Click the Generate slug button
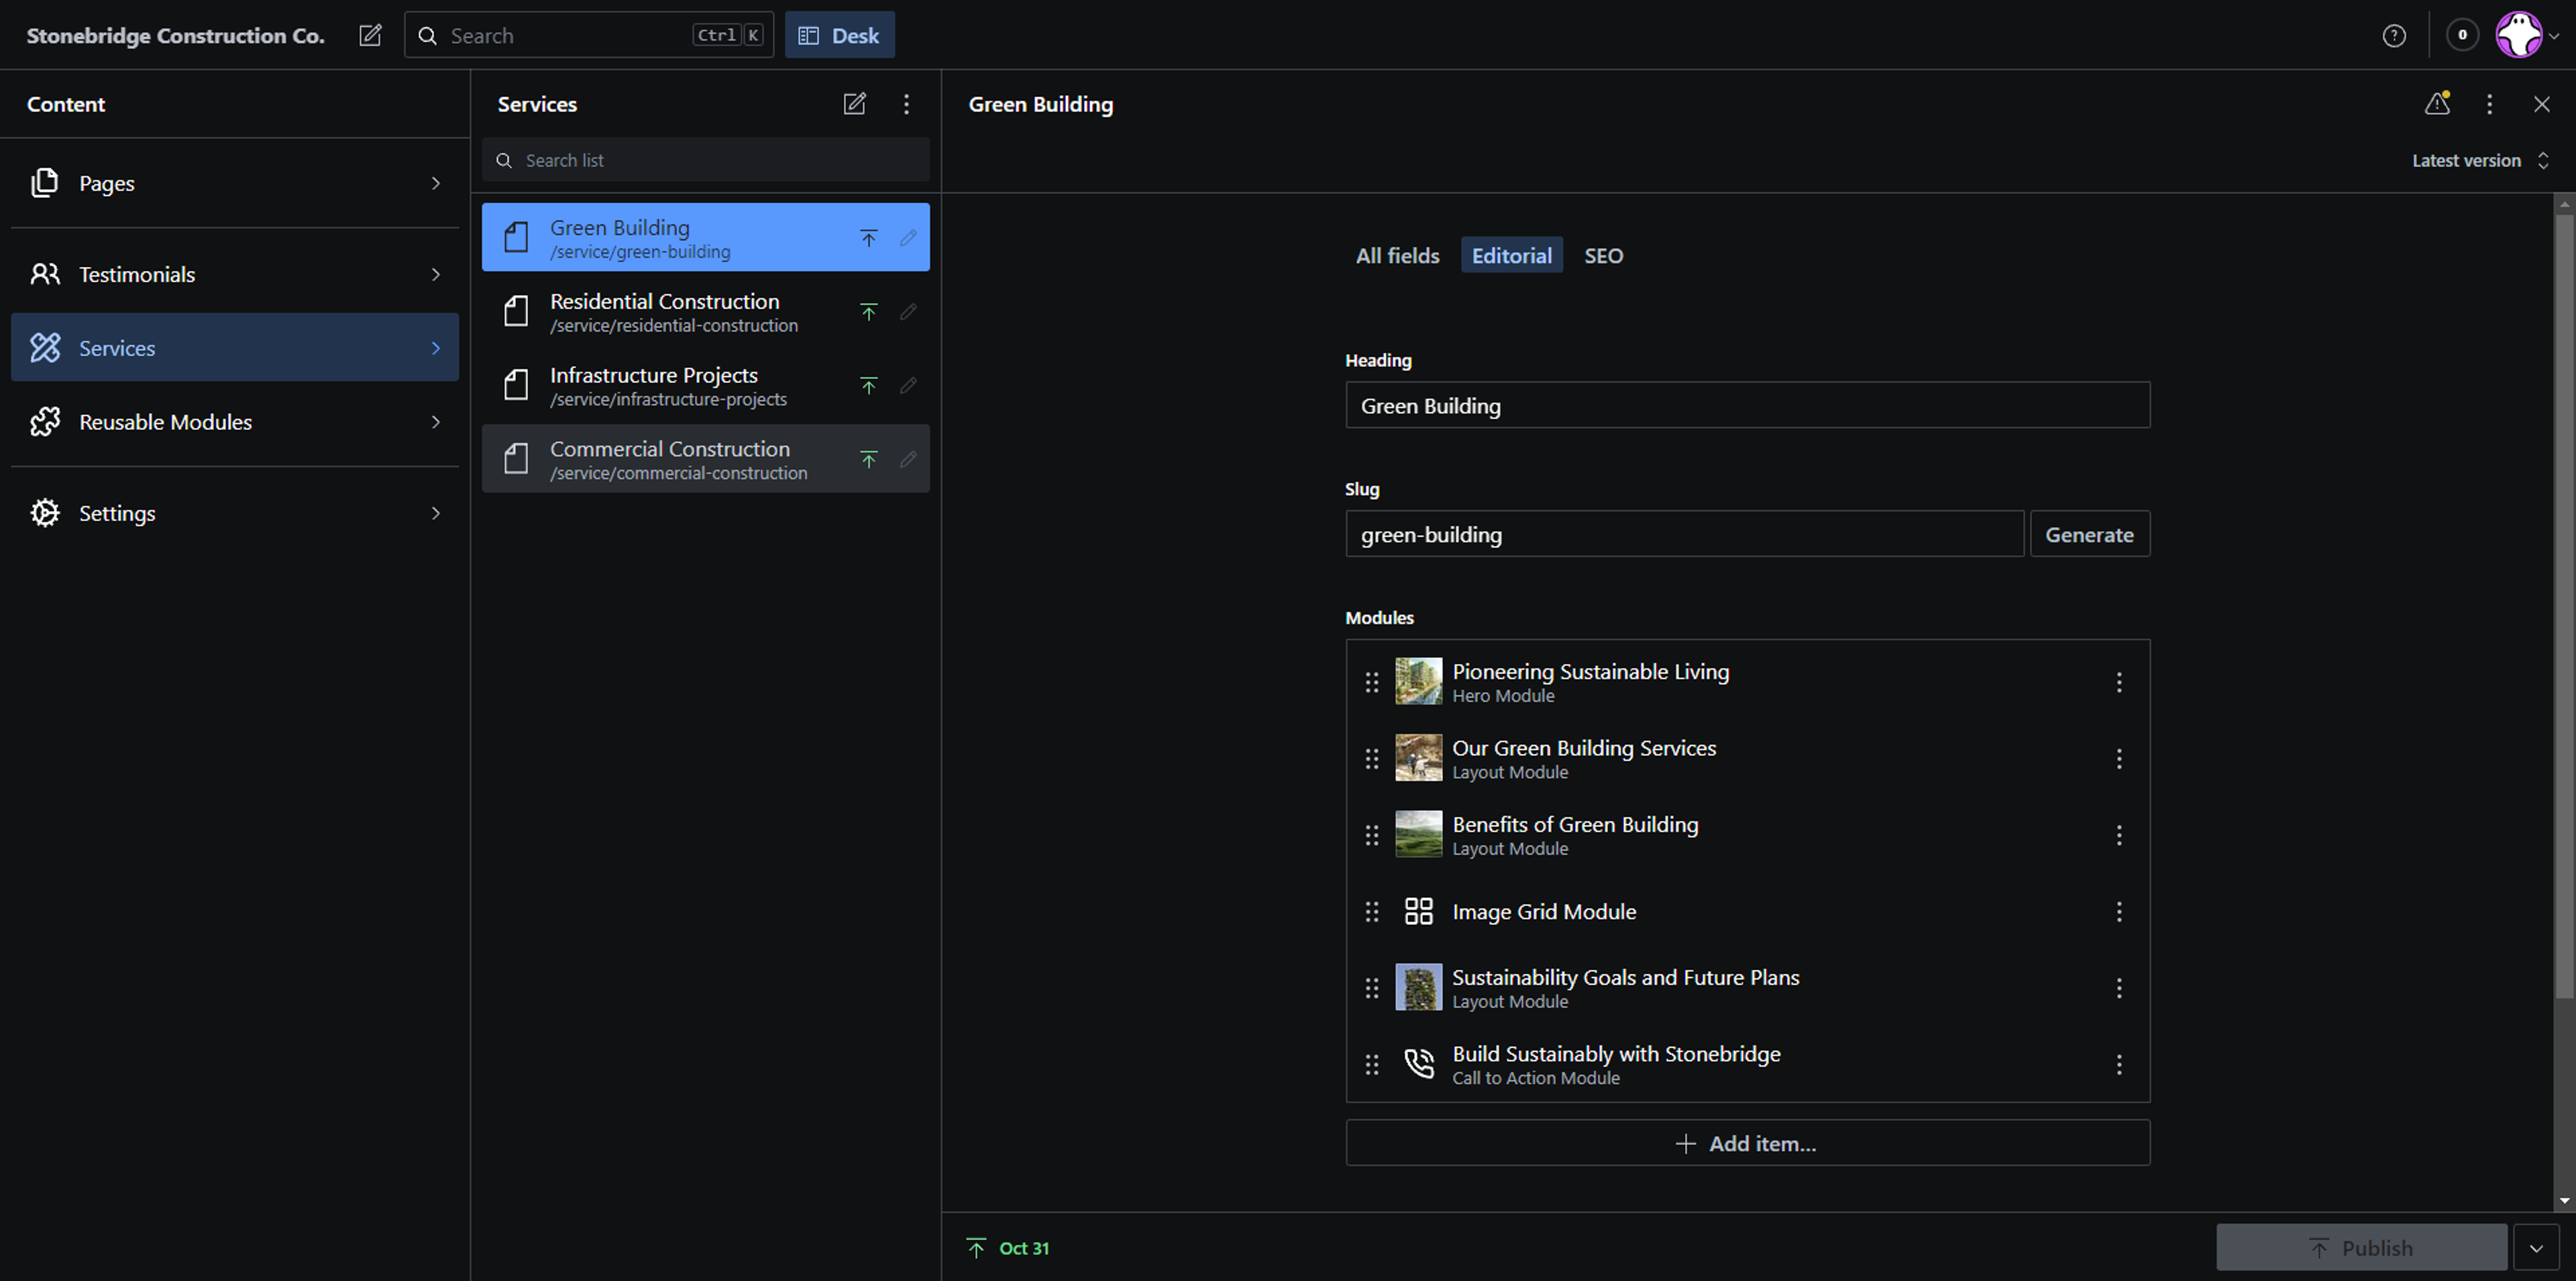The image size is (2576, 1281). 2089,535
